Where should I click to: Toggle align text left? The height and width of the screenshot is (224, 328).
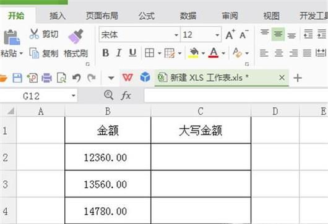pyautogui.click(x=264, y=53)
